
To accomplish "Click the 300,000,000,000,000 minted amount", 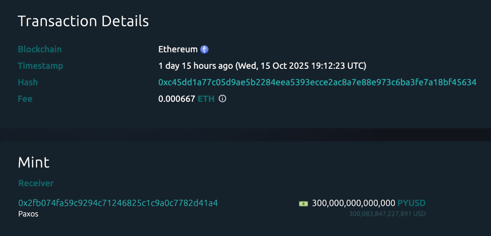I will (353, 203).
